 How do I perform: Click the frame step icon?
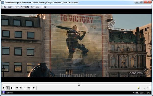[x=34, y=88]
